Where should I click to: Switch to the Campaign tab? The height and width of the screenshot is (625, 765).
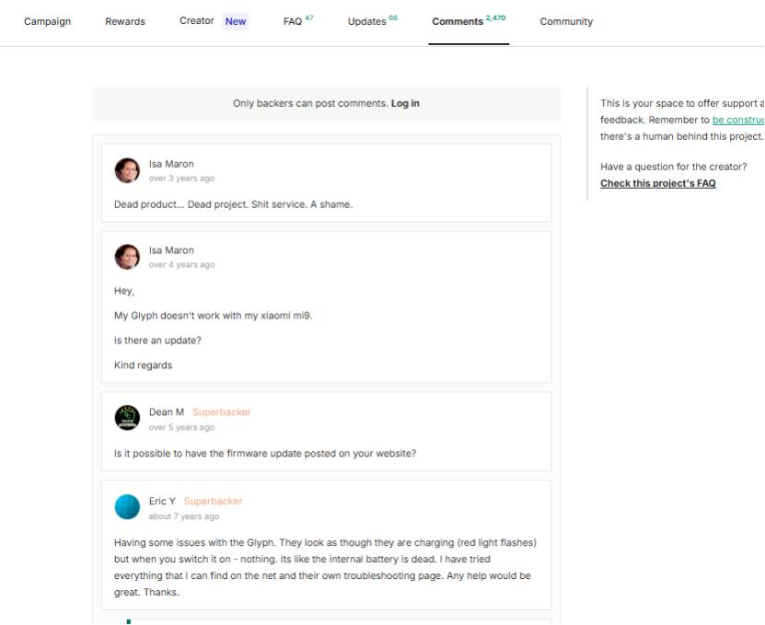point(47,21)
